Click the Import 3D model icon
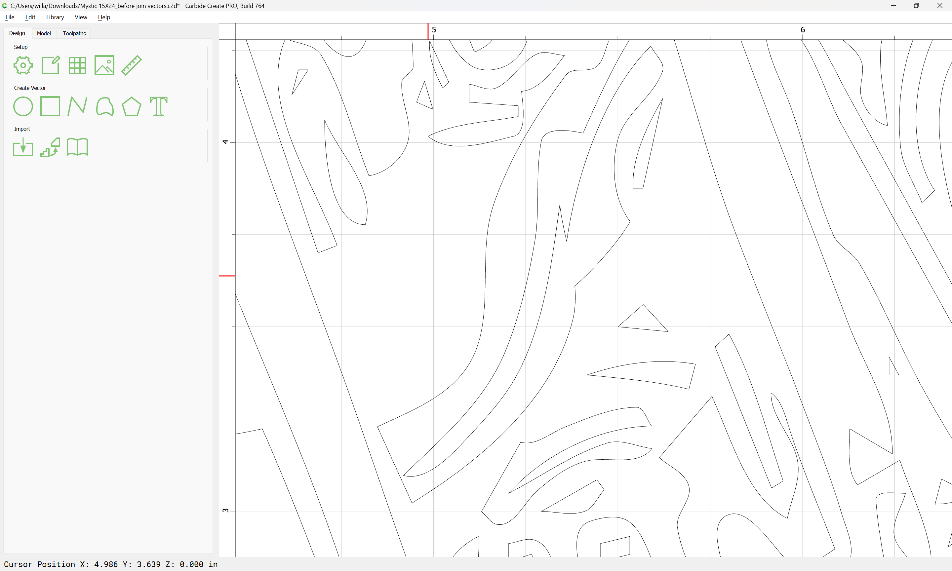The image size is (952, 571). (x=50, y=147)
